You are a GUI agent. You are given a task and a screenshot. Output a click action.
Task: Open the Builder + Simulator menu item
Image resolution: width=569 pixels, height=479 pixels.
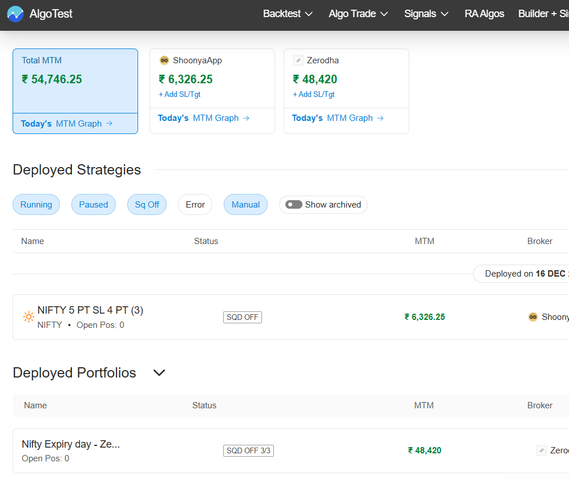(543, 14)
